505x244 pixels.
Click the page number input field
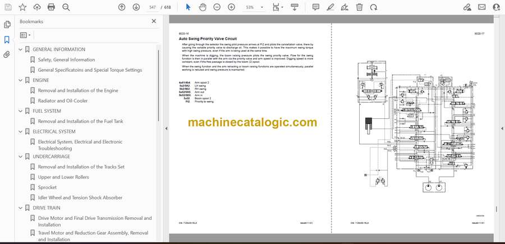point(152,7)
